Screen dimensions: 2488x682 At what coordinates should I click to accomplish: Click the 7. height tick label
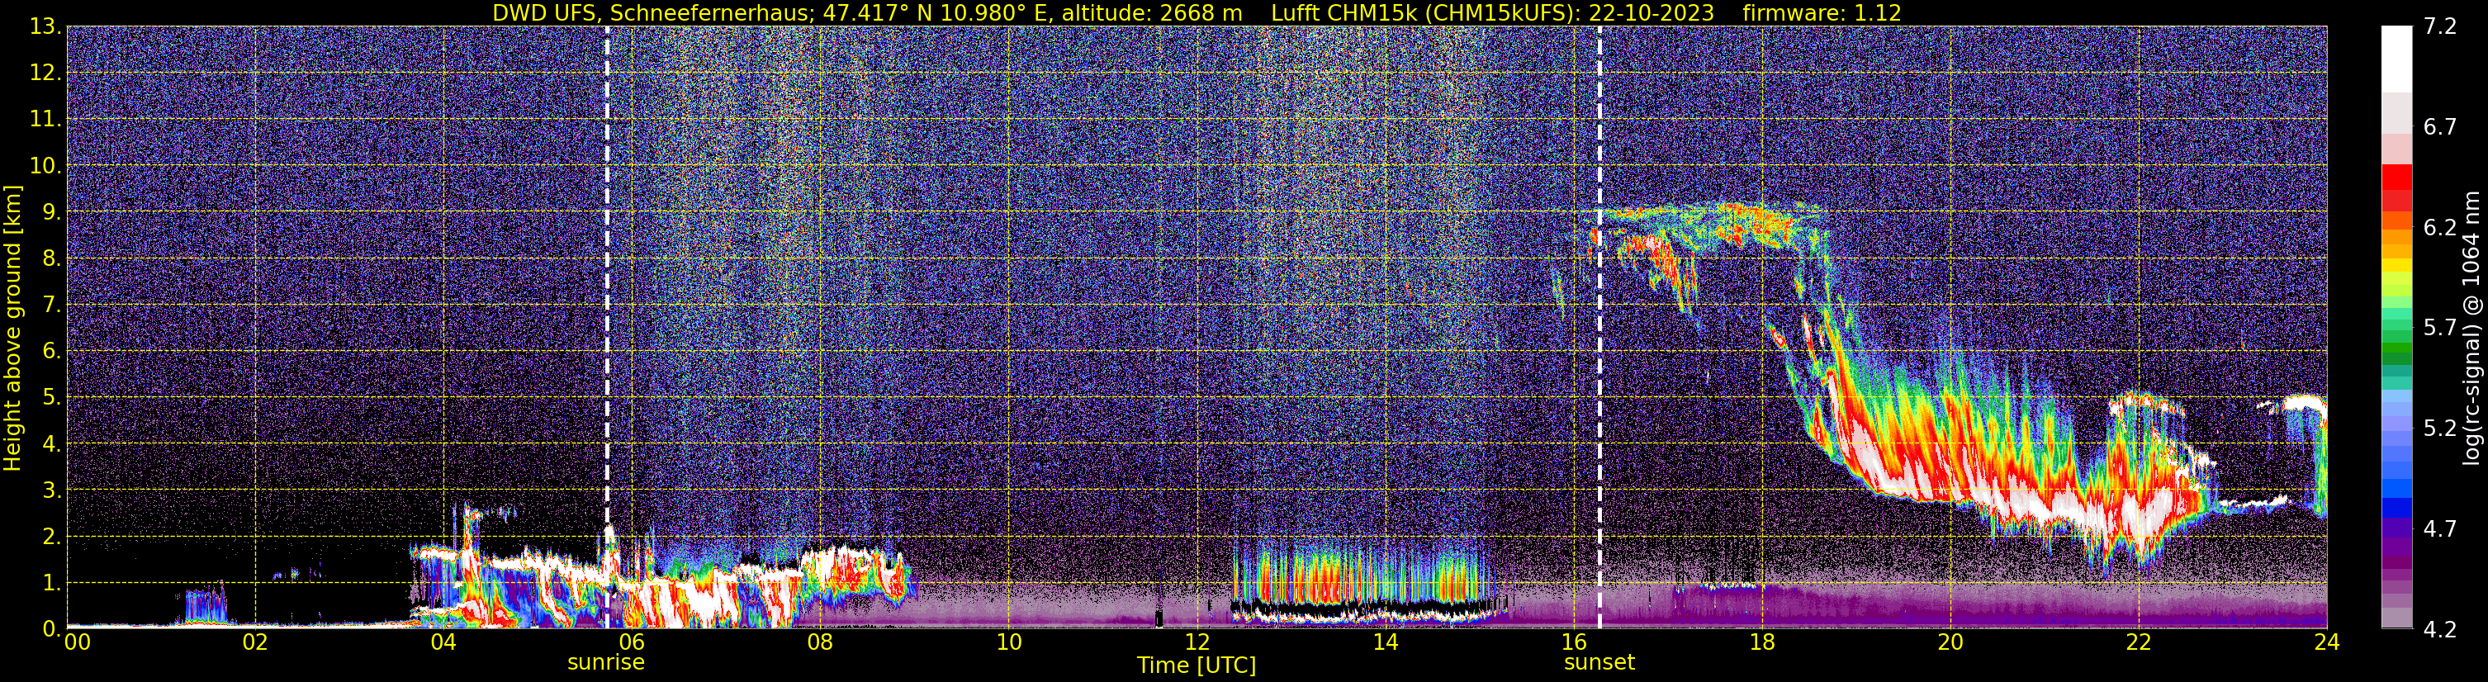coord(50,305)
